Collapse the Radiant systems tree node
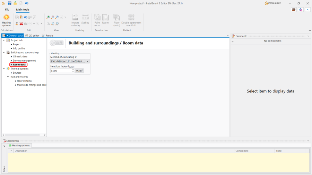This screenshot has width=312, height=175. [x=8, y=77]
